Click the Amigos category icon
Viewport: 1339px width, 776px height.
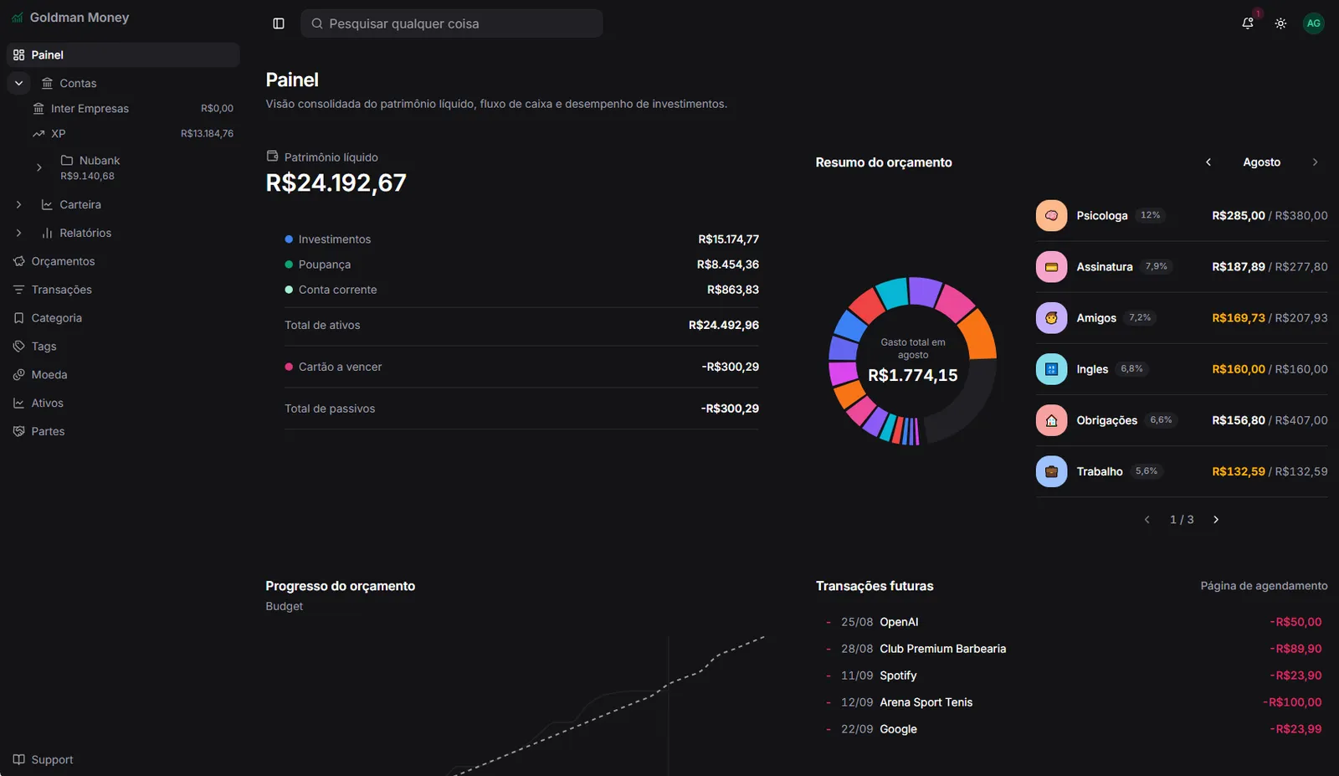[1051, 318]
